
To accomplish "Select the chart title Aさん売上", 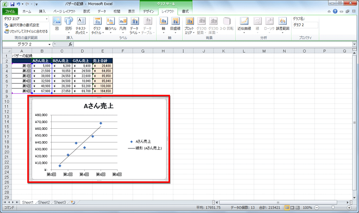I will pyautogui.click(x=99, y=106).
